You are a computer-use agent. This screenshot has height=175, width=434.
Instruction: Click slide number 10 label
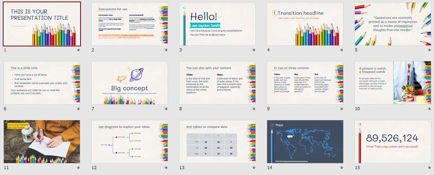pyautogui.click(x=357, y=109)
